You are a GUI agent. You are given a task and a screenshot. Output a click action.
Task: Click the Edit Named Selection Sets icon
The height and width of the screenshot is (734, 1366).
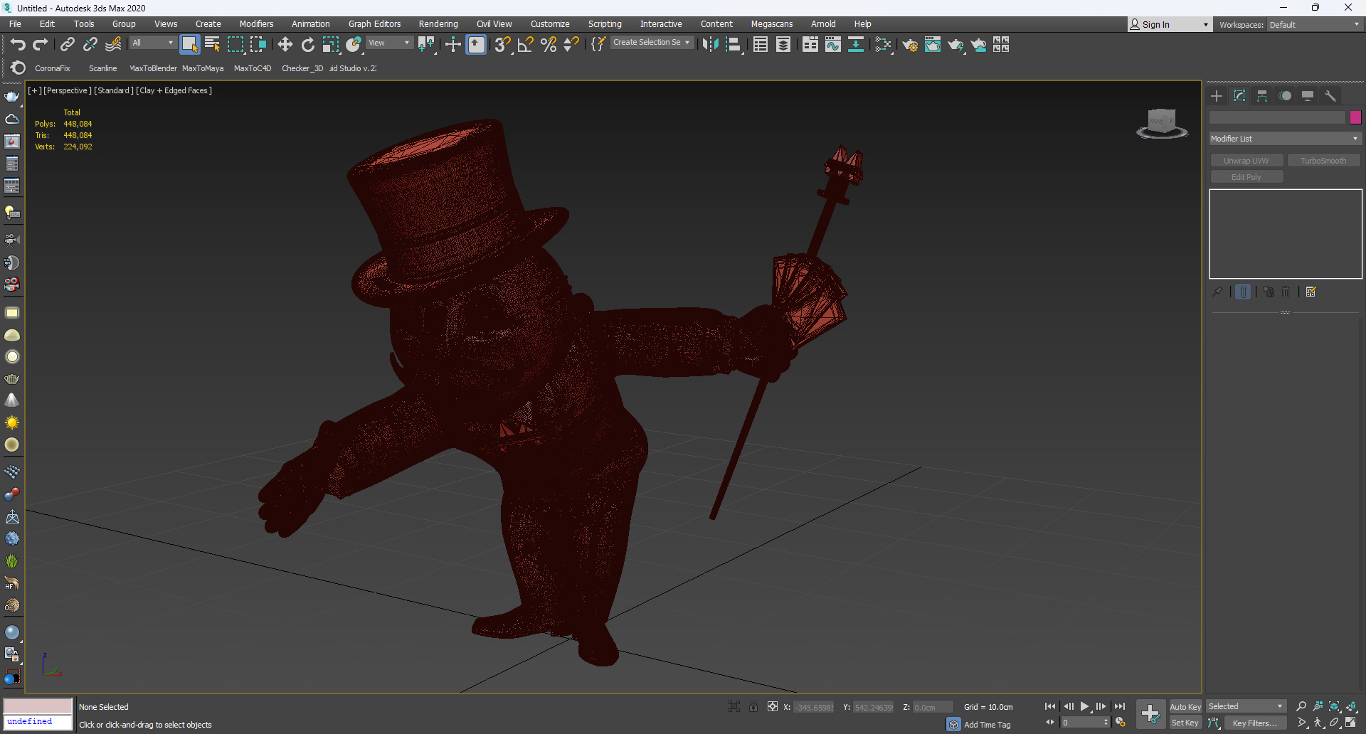[598, 45]
